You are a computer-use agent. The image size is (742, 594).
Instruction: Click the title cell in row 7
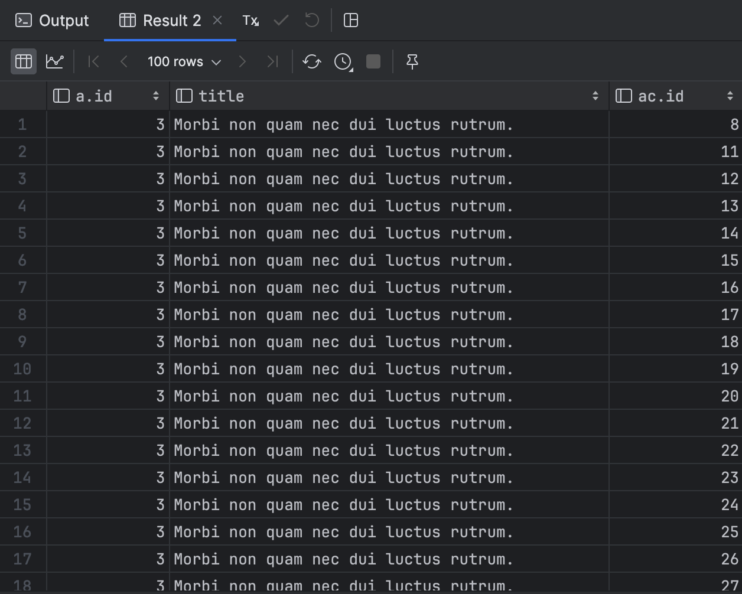tap(389, 288)
